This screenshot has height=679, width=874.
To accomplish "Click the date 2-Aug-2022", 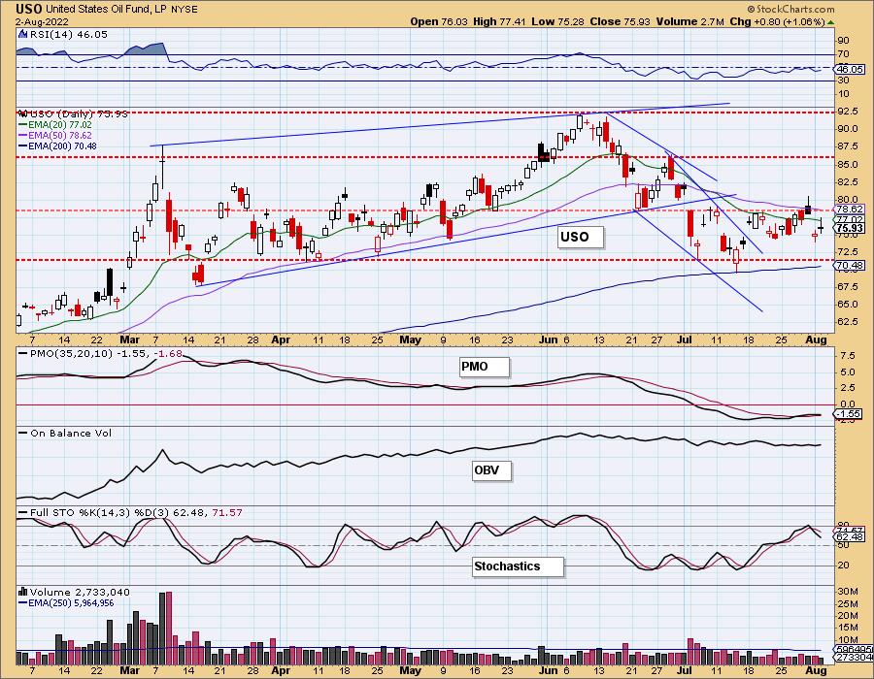I will pyautogui.click(x=43, y=21).
